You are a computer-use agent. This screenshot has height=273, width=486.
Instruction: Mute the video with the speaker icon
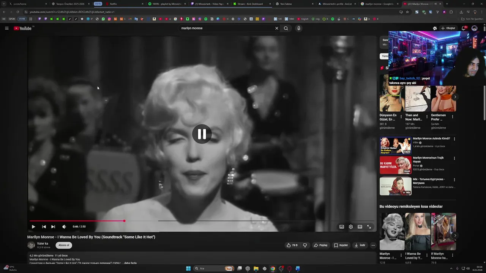64,227
